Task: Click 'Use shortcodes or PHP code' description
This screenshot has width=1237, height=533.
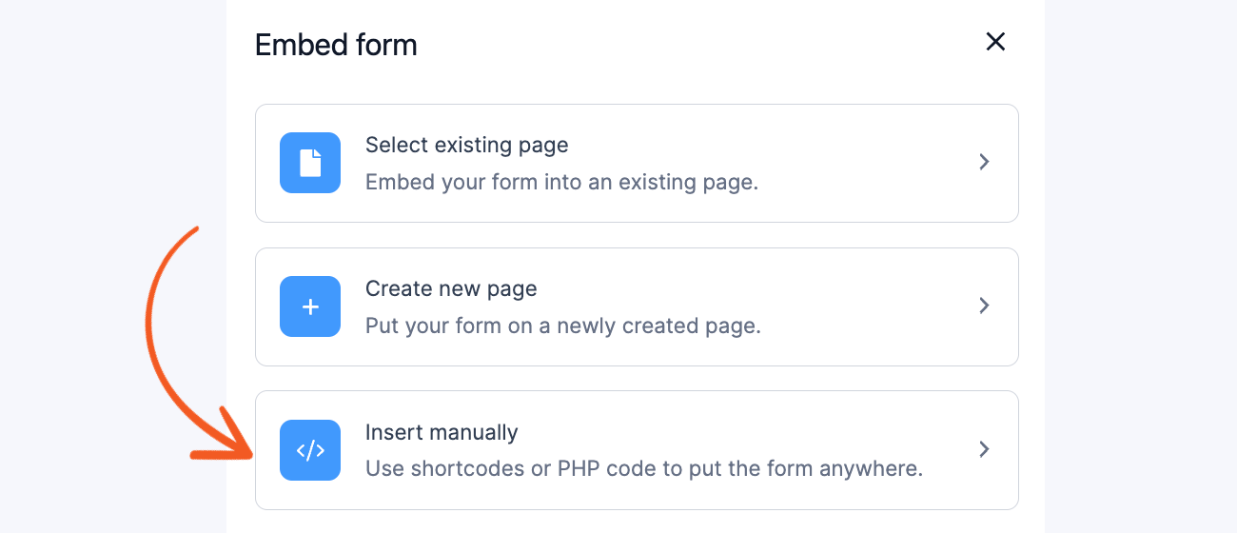Action: pyautogui.click(x=644, y=469)
